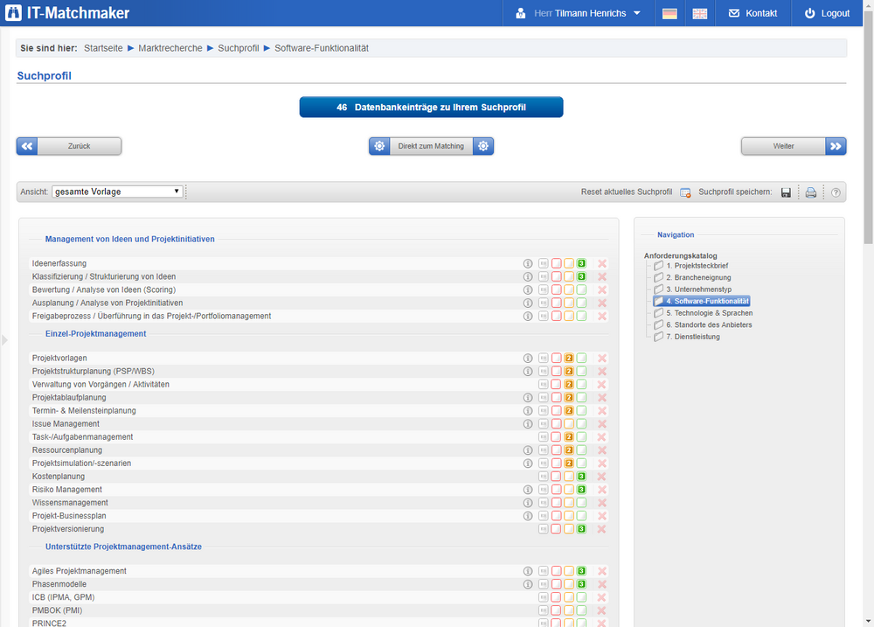Check the orange priority box for Wissensmanagement
The image size is (874, 627).
coord(568,503)
